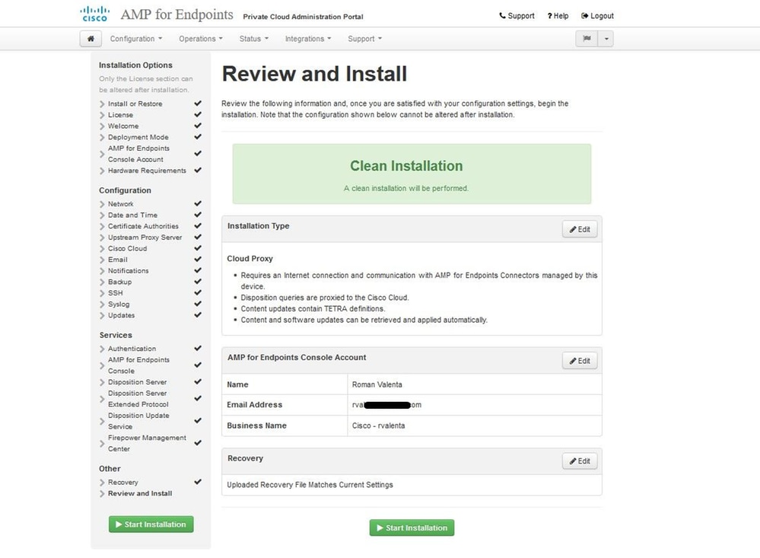Click the checkmark next to License
Screen dimensions: 760x558
pos(198,115)
